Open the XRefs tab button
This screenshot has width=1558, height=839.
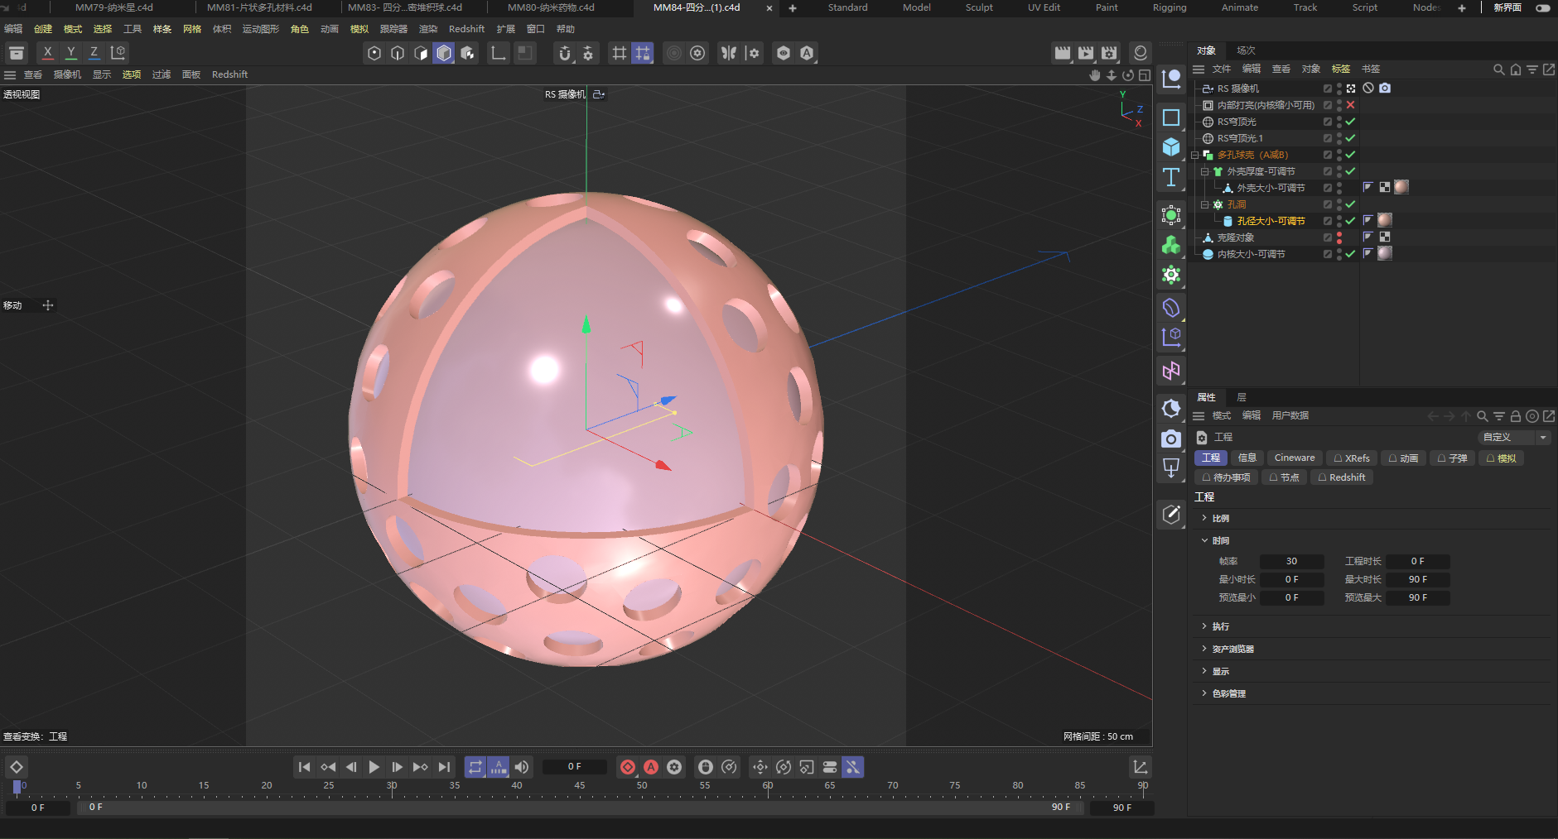[1352, 458]
